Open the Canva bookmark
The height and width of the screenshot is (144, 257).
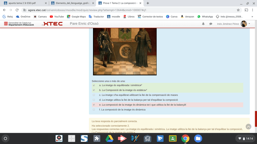tap(172, 17)
